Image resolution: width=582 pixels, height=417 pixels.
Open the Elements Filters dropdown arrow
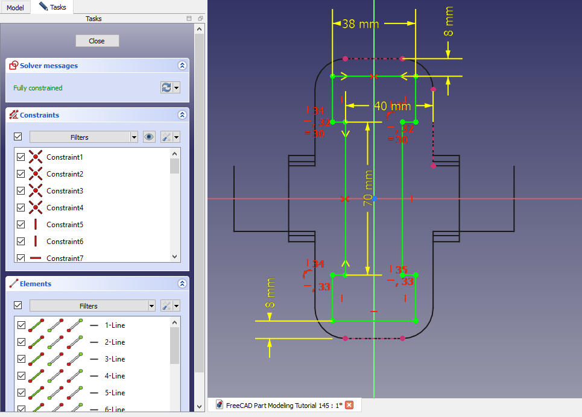click(x=151, y=306)
